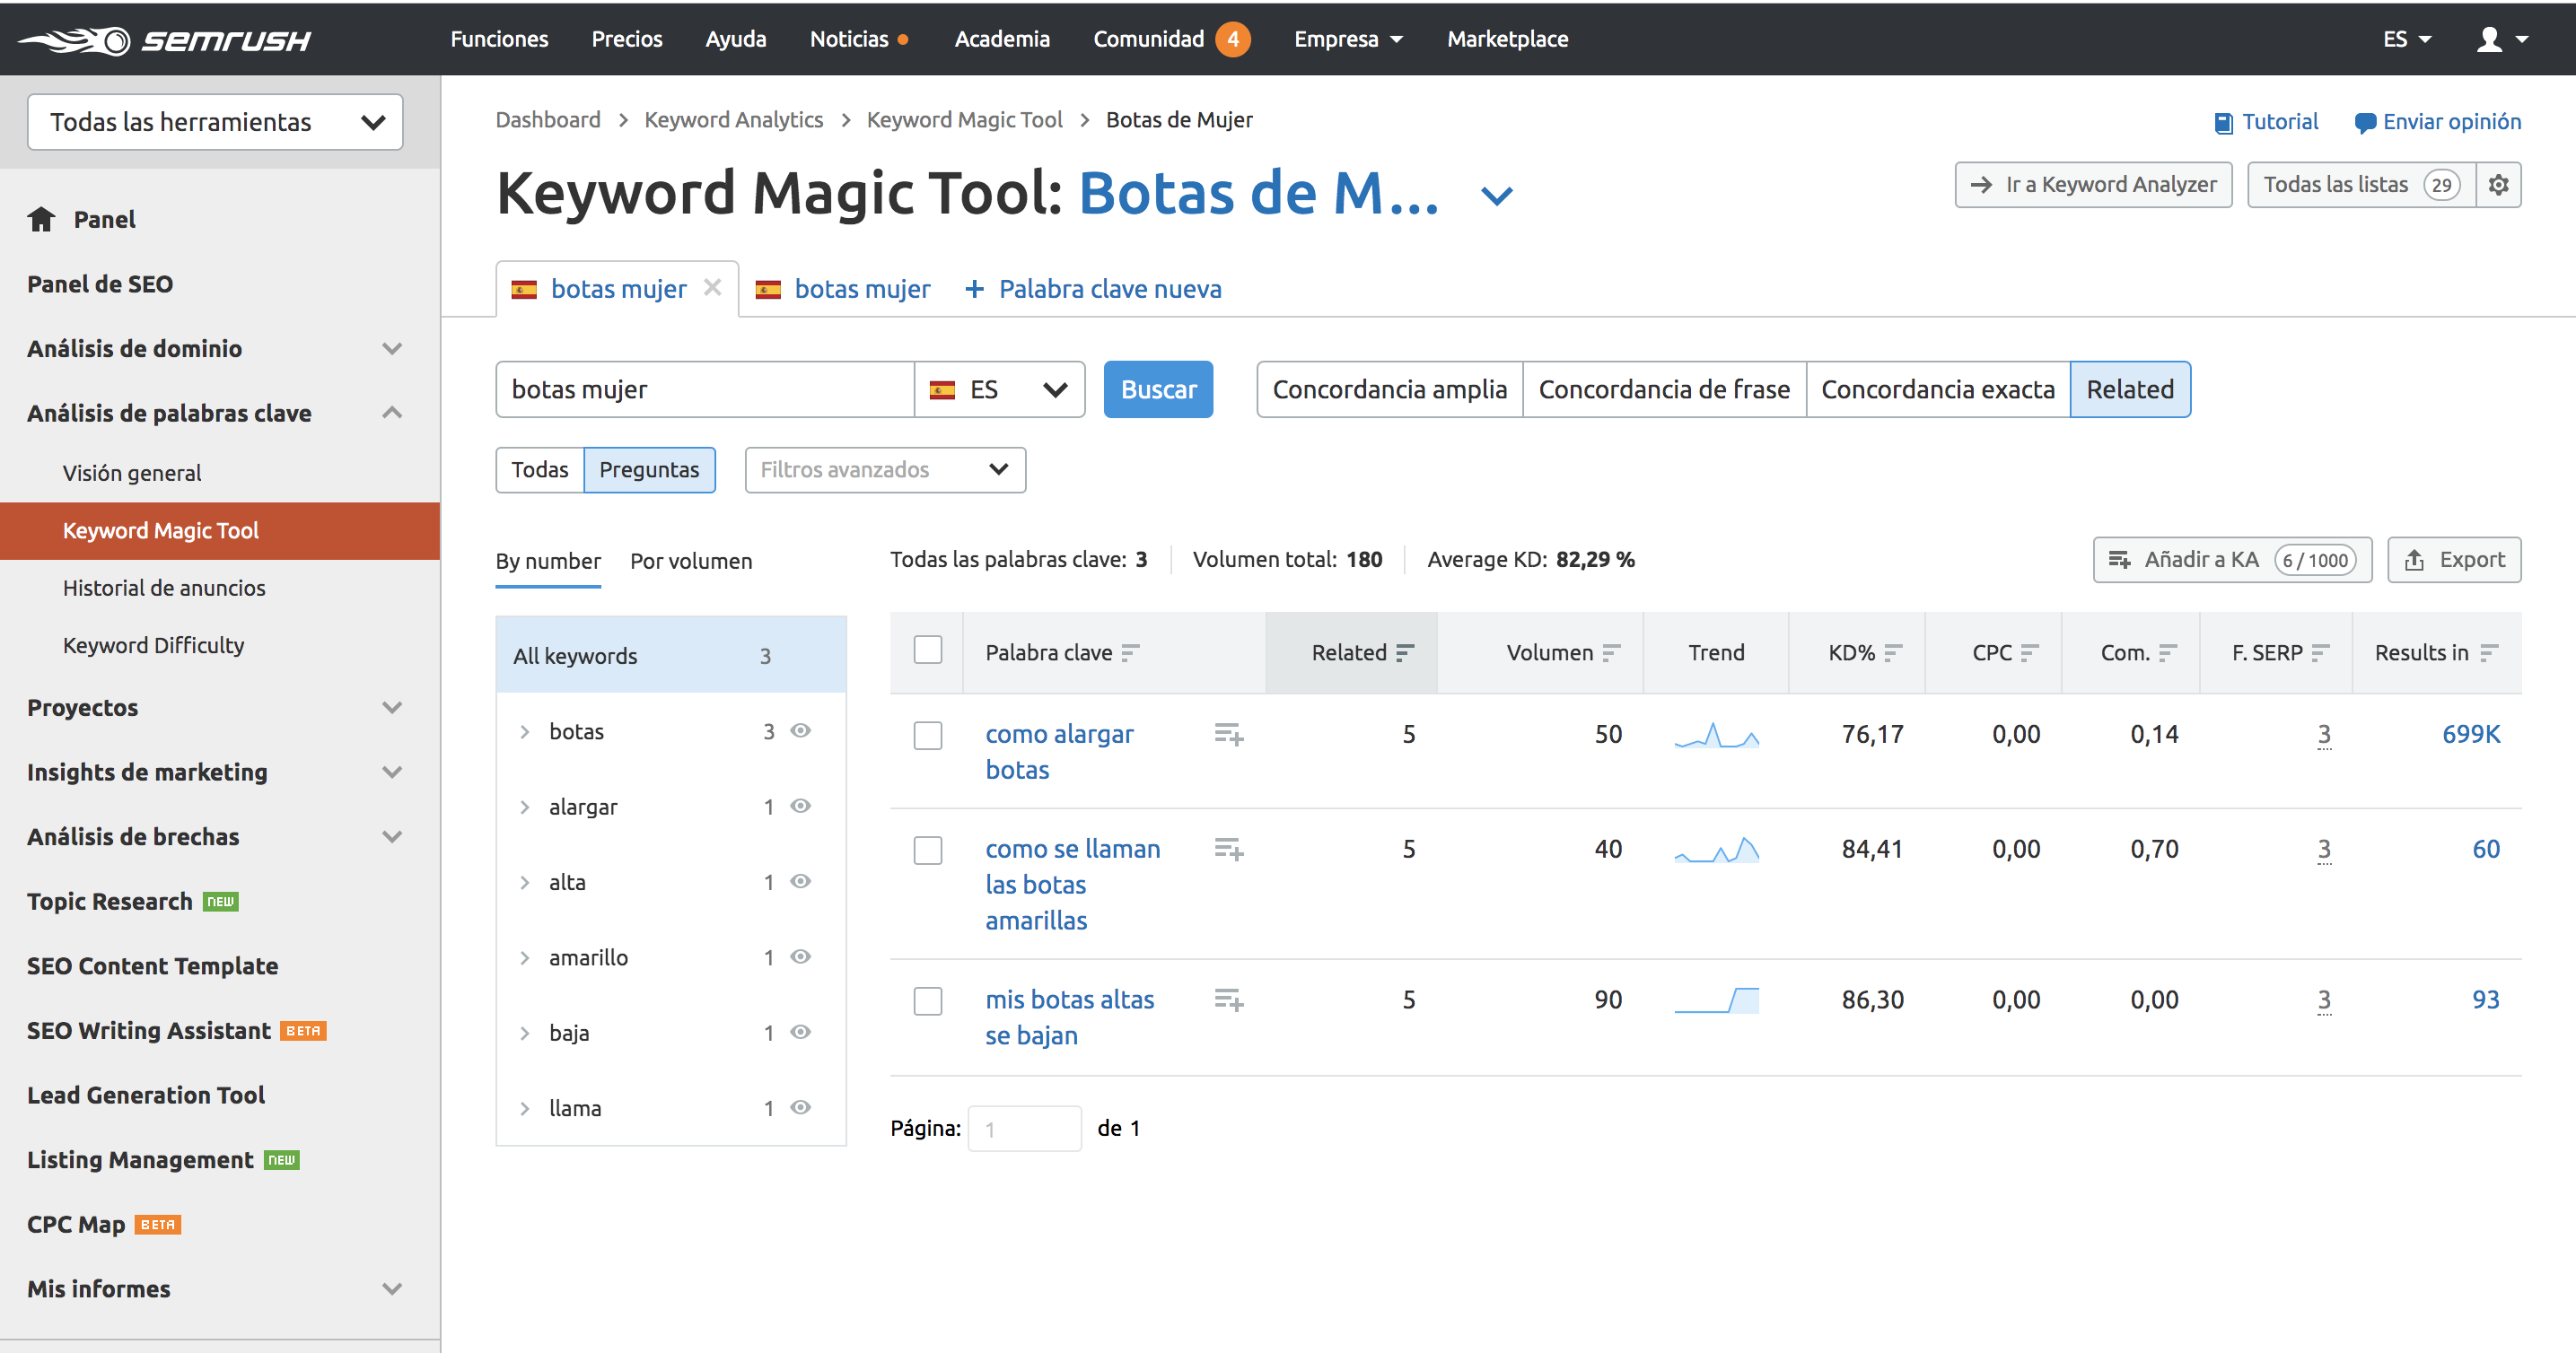
Task: Click the SEMrush logo
Action: tap(166, 40)
